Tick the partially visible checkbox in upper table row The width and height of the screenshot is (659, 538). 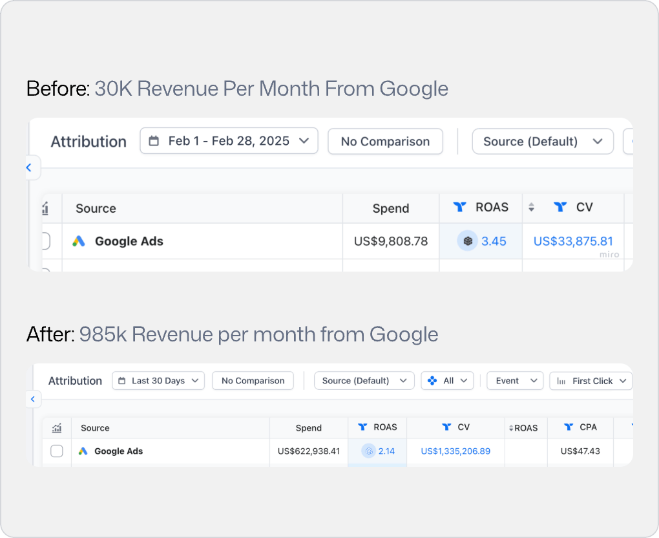[x=45, y=241]
